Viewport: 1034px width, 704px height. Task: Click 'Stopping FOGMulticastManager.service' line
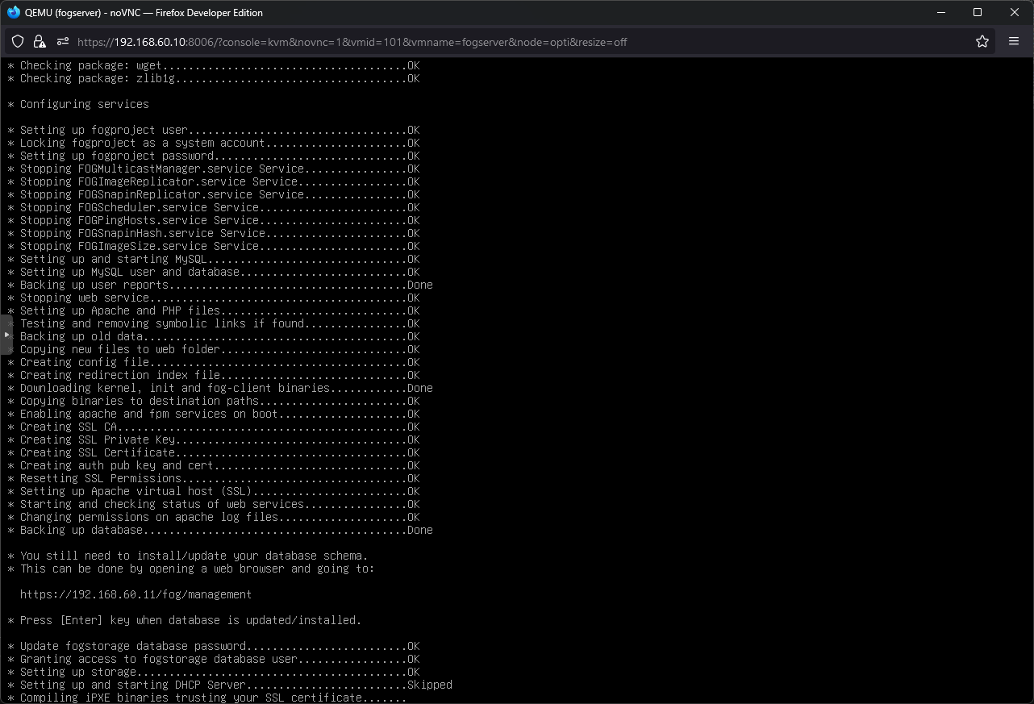tap(214, 169)
